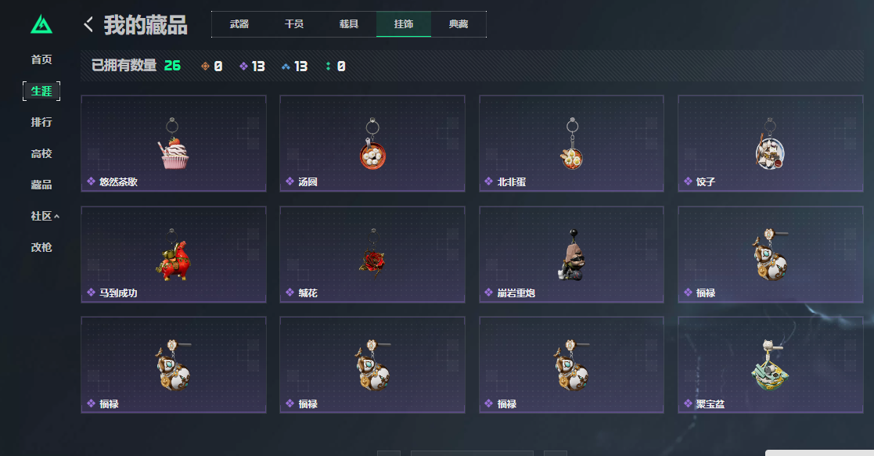Choose the 马到成功 red horse charm
The width and height of the screenshot is (874, 456).
(x=174, y=254)
